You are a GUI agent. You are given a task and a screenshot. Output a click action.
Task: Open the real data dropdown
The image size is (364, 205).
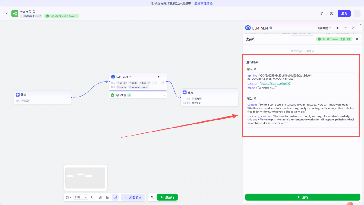pyautogui.click(x=324, y=28)
